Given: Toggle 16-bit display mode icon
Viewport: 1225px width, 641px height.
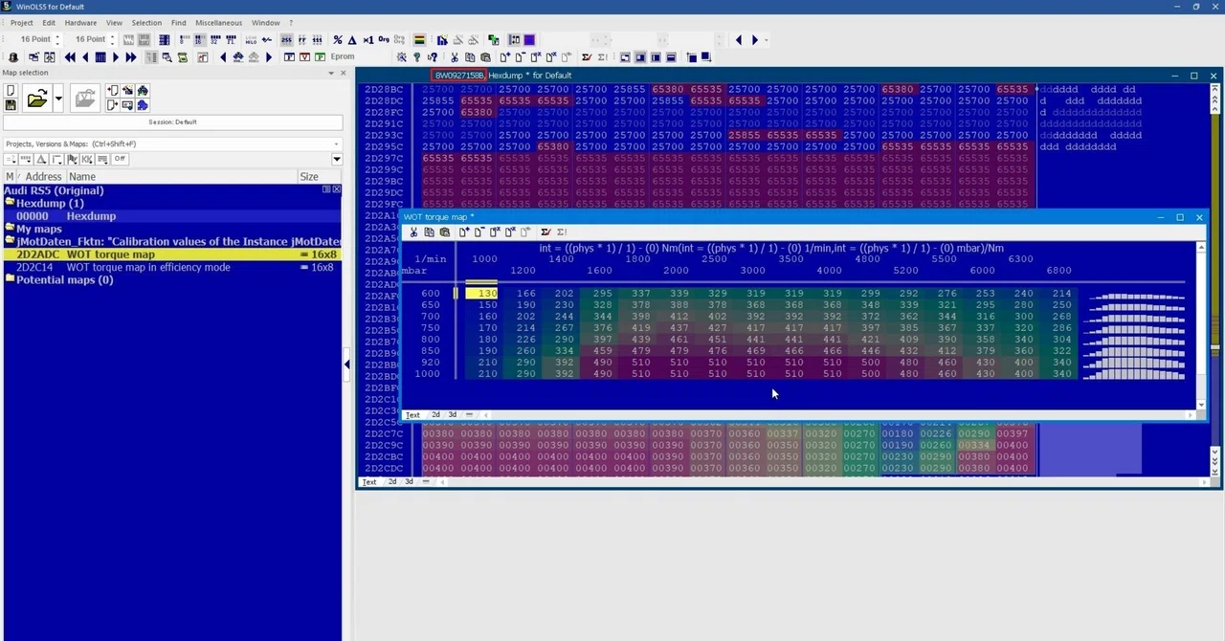Looking at the screenshot, I should [x=199, y=39].
